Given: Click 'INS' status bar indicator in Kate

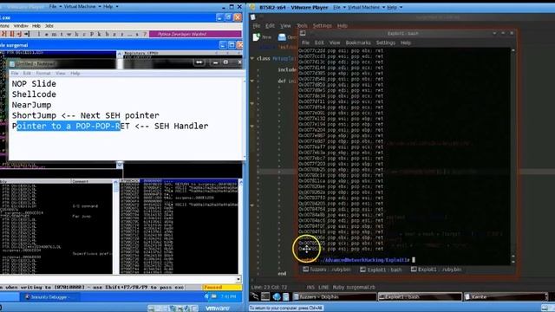Looking at the screenshot, I should tap(310, 287).
